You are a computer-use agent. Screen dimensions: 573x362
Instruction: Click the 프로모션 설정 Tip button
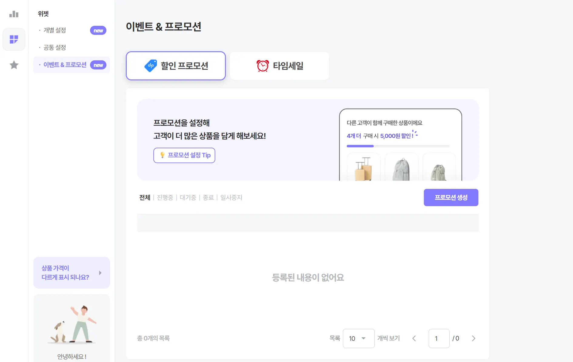click(x=184, y=155)
